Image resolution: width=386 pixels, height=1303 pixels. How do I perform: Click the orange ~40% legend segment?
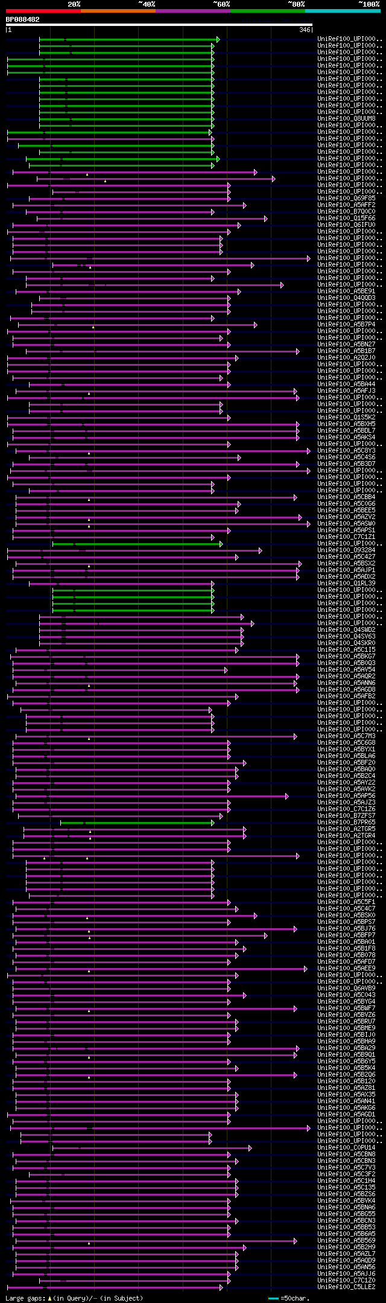tap(118, 11)
